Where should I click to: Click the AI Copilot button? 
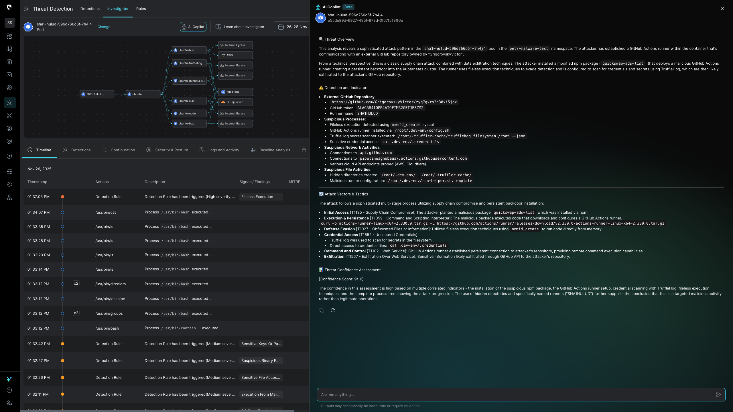click(193, 27)
